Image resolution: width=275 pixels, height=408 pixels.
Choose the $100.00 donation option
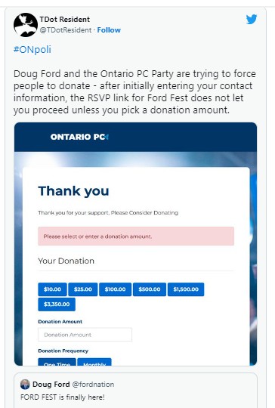point(115,289)
